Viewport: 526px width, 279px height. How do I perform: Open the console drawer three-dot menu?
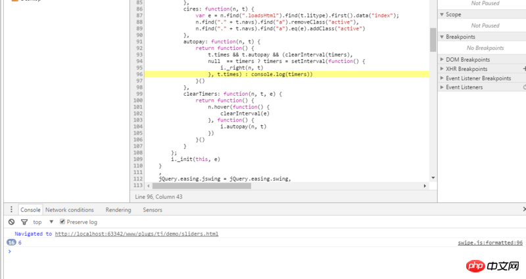coord(11,209)
